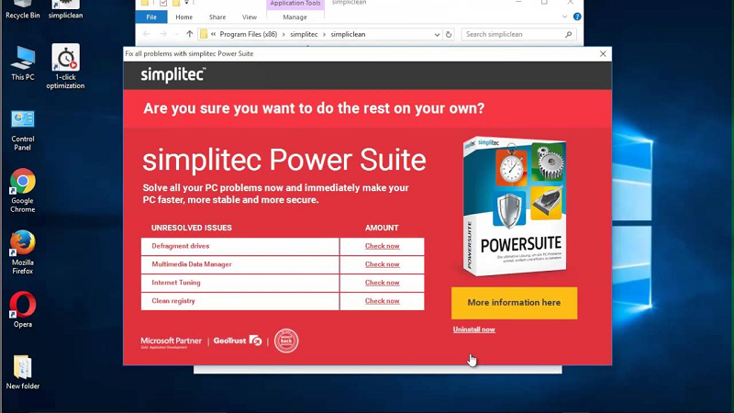
Task: Click the simplitec logo in header
Action: pos(173,75)
